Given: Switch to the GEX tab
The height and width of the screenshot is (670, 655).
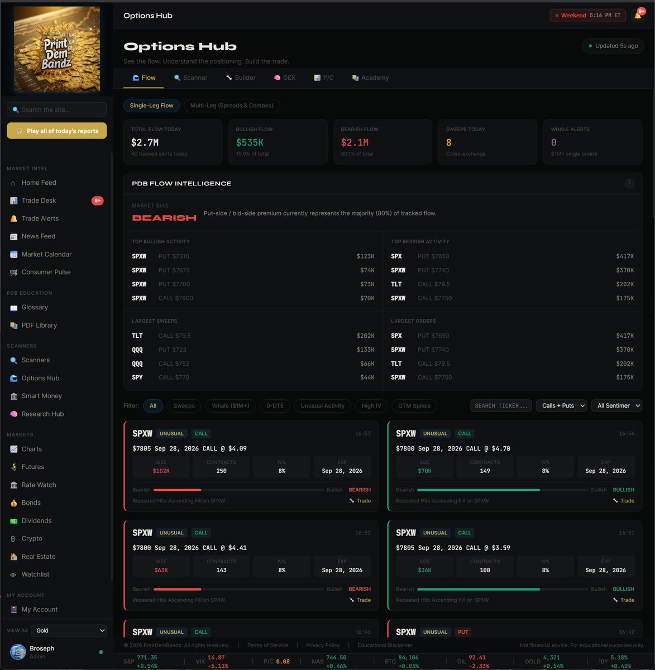Looking at the screenshot, I should point(285,78).
